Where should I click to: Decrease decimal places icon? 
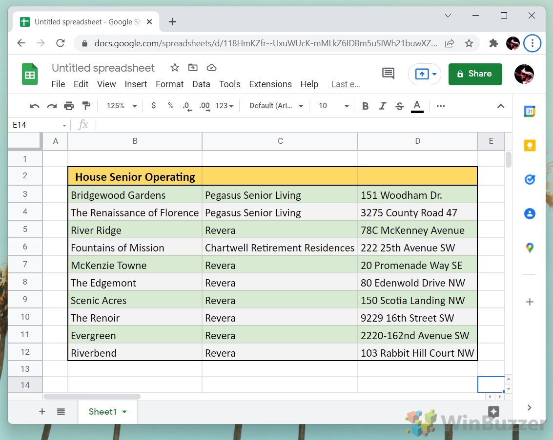[187, 106]
